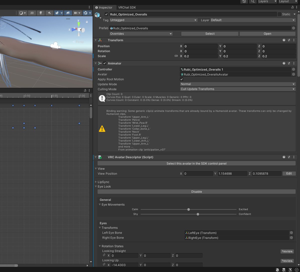Click the View Position Edit button

point(289,174)
